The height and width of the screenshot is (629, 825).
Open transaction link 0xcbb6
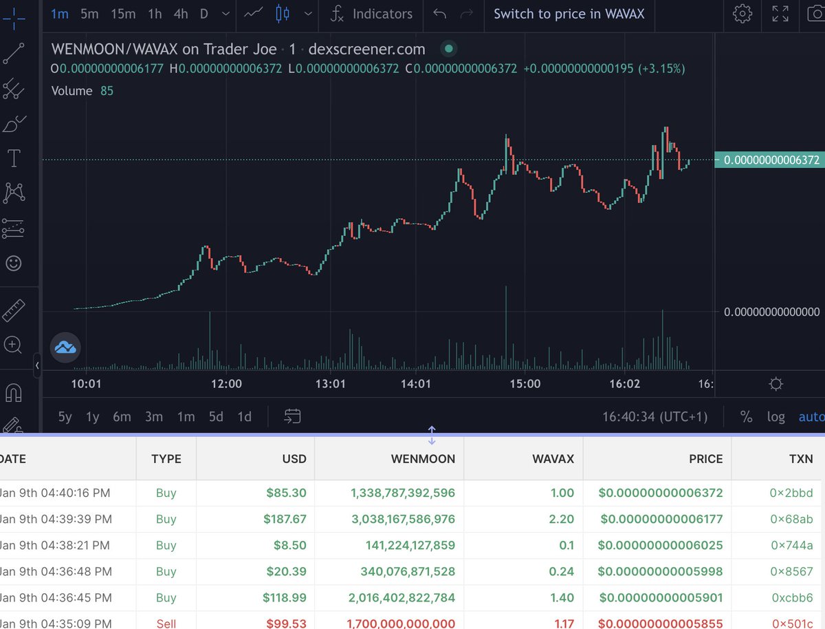click(791, 597)
